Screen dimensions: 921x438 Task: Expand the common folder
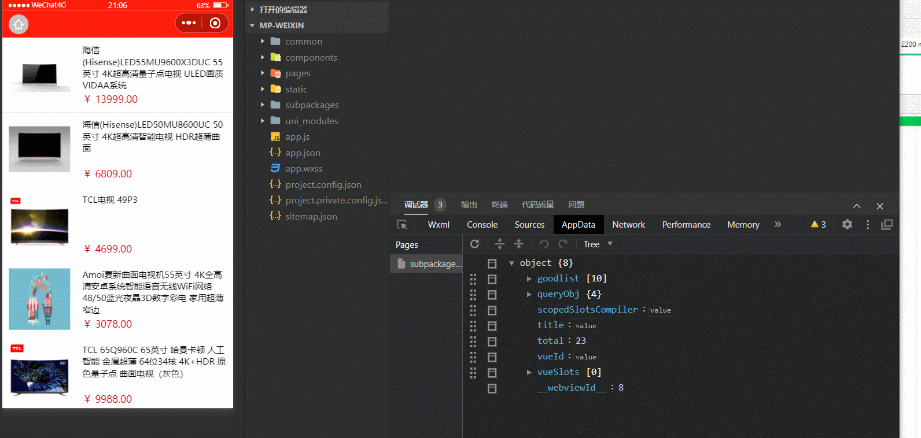tap(263, 41)
